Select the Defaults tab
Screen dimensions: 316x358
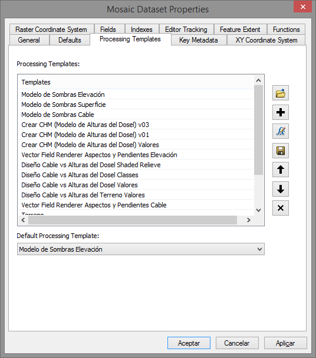(70, 40)
